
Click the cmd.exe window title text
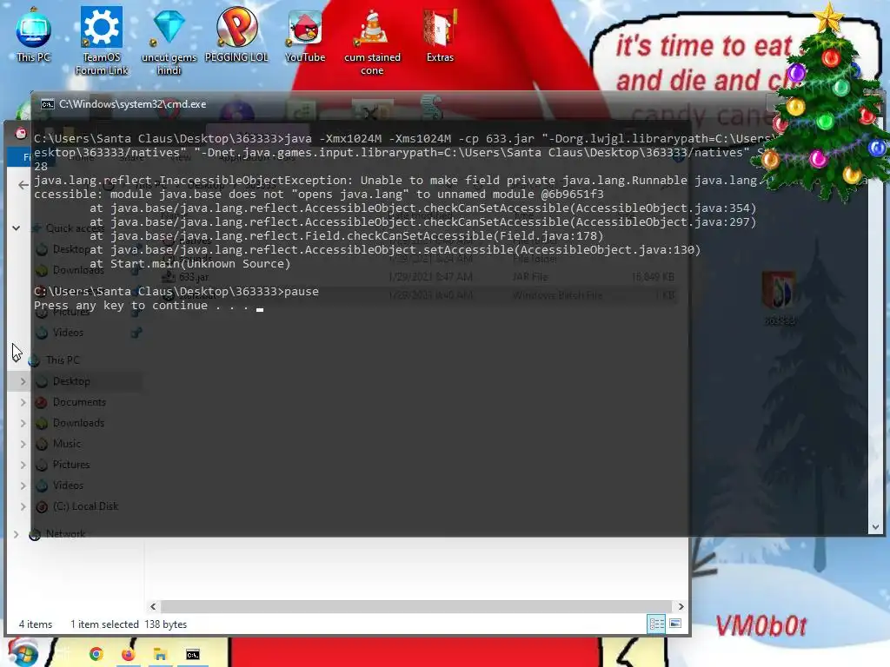coord(133,104)
